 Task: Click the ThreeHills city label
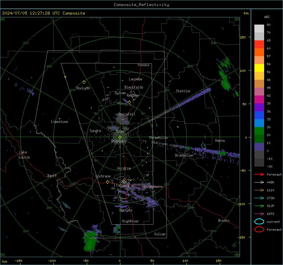[158, 138]
